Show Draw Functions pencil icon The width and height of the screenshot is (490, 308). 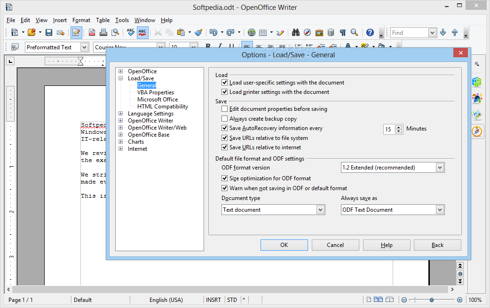click(280, 32)
